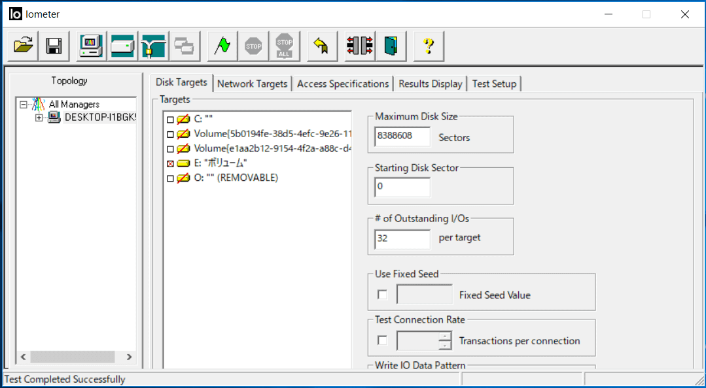
Task: Start tests with the green flag icon
Action: [222, 46]
